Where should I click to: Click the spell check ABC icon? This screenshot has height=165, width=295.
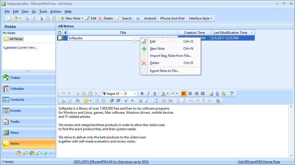pos(232,93)
